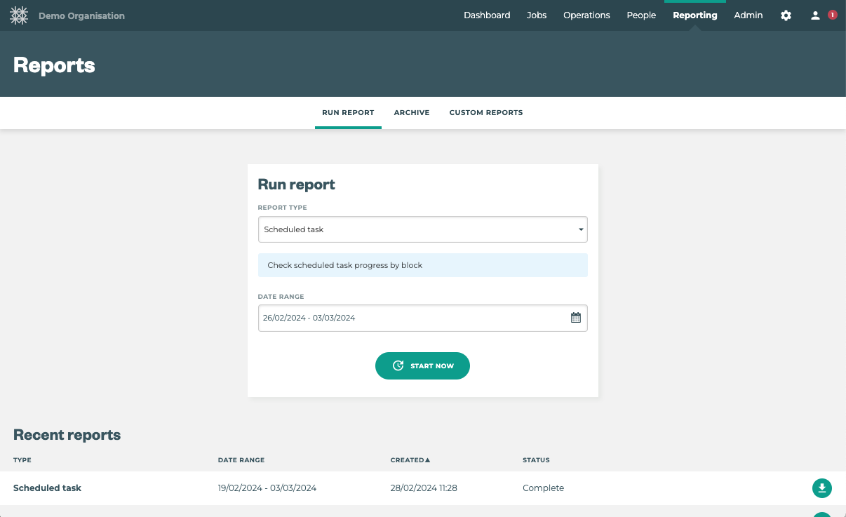
Task: Download the Scheduled task report
Action: [x=821, y=488]
